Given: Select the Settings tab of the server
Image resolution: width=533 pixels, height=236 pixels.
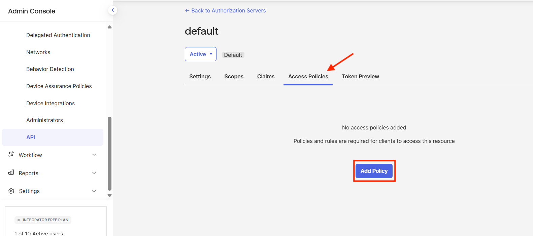Looking at the screenshot, I should coord(200,77).
